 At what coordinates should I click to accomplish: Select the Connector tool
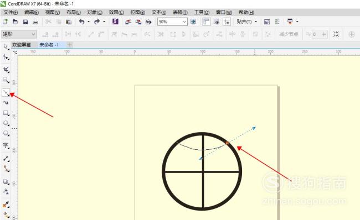(x=6, y=169)
